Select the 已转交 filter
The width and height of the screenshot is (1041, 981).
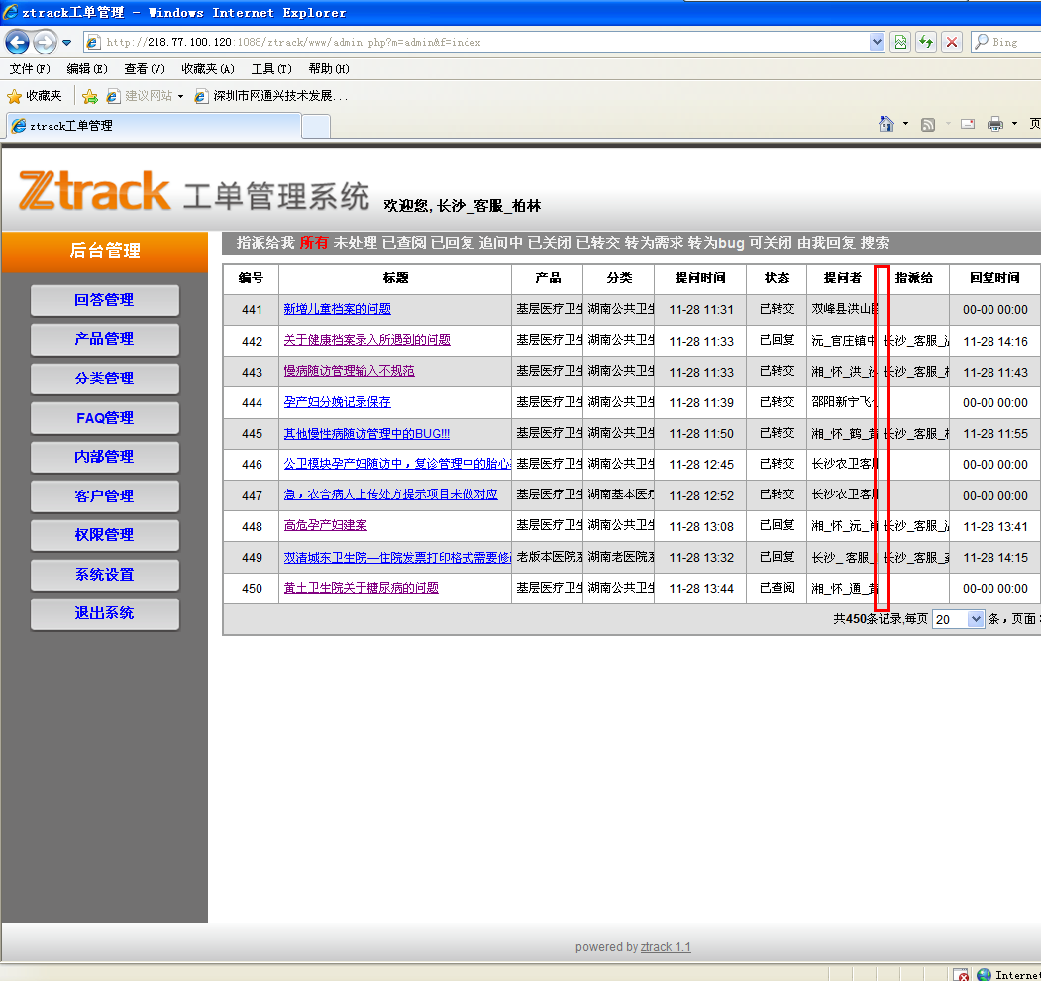pyautogui.click(x=598, y=243)
